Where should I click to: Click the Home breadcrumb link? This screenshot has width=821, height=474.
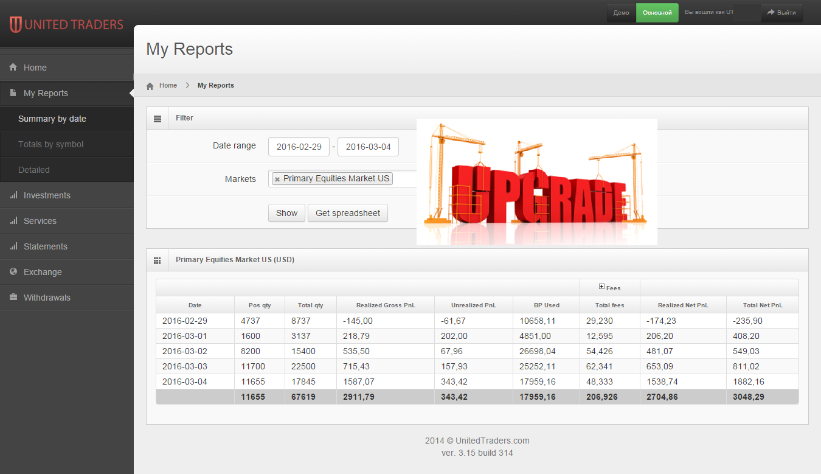[168, 85]
